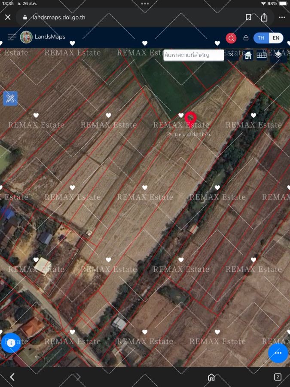
Task: Expand the blue more-options floating button
Action: 278,353
